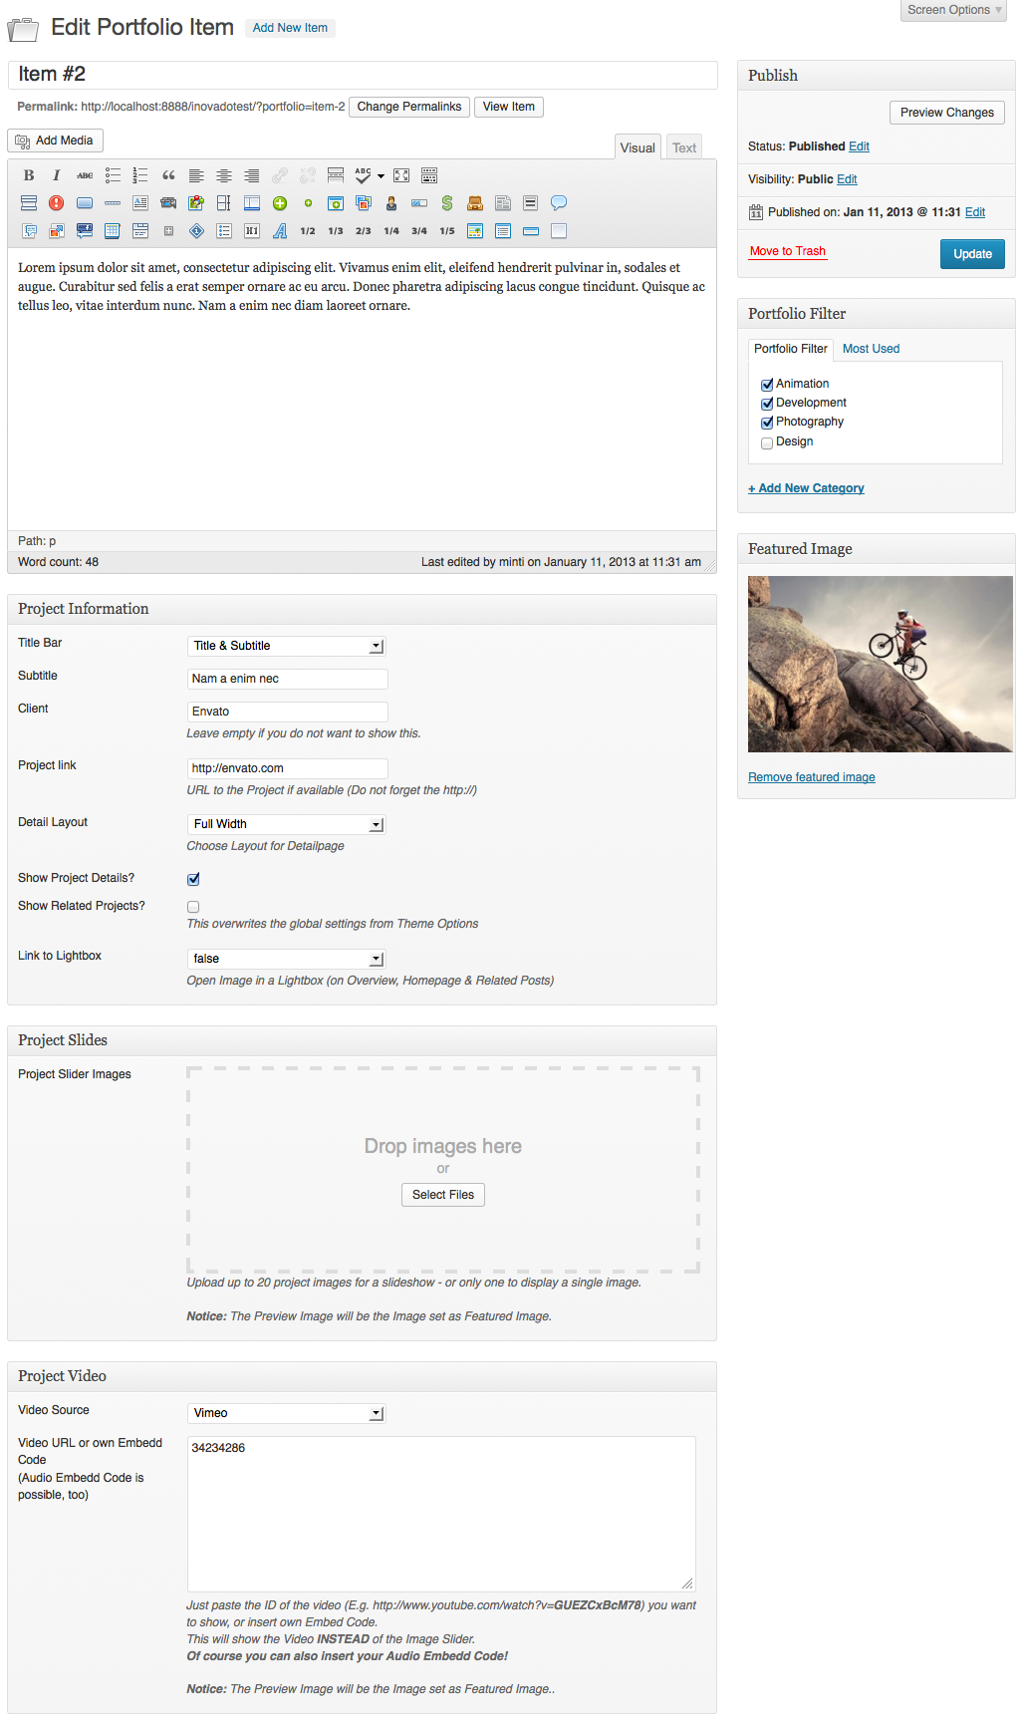Open spellchecker language dropdown arrow
This screenshot has width=1025, height=1721.
click(x=381, y=176)
